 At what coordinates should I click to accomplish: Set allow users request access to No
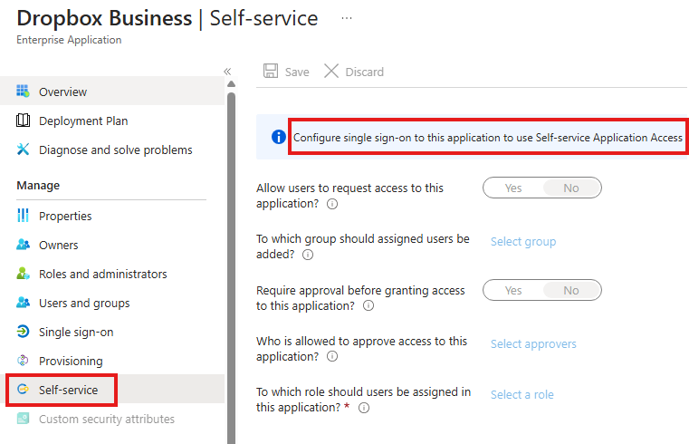571,188
